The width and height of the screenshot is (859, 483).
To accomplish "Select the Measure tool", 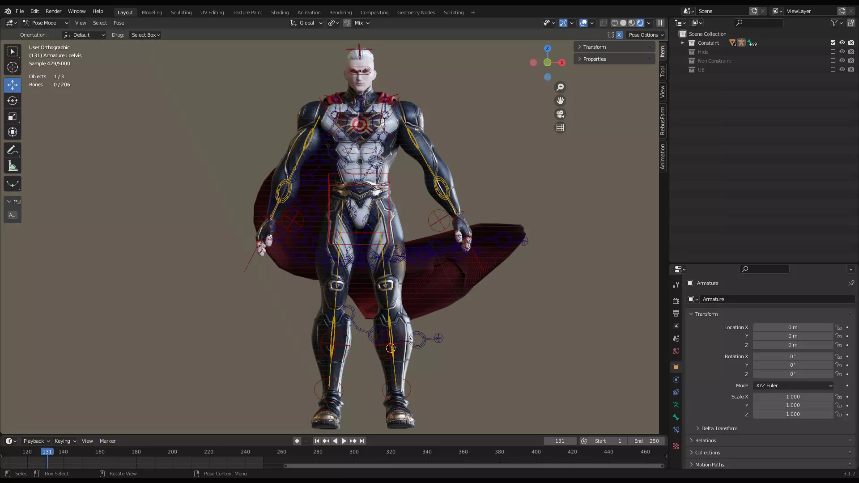I will click(x=13, y=167).
